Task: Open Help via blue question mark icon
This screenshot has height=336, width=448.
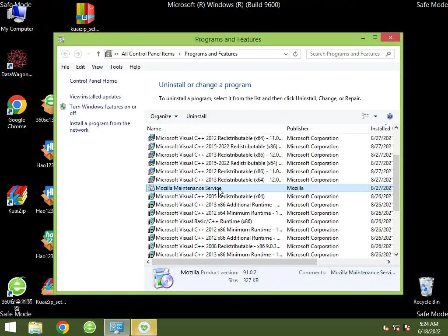Action: [x=390, y=116]
